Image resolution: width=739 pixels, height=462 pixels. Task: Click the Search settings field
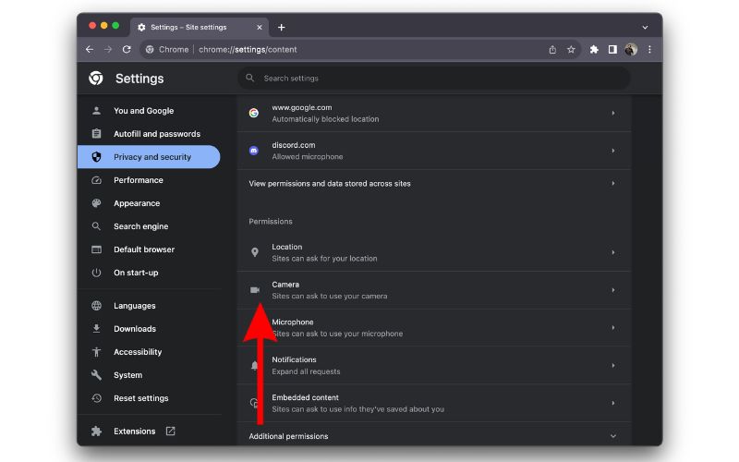[x=434, y=79]
